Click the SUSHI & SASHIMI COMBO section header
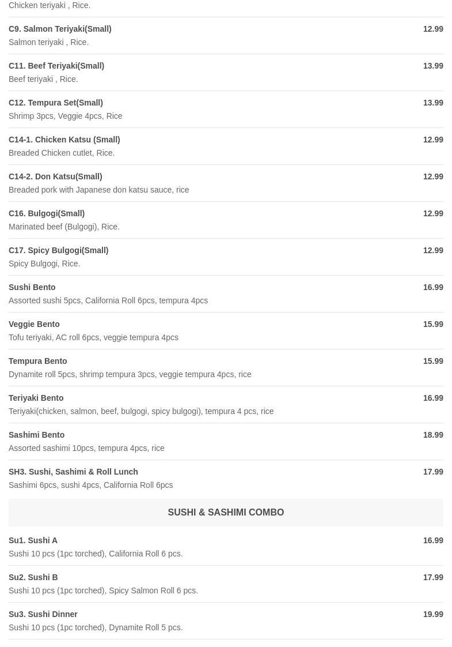Screen dimensions: 452x647 226,512
